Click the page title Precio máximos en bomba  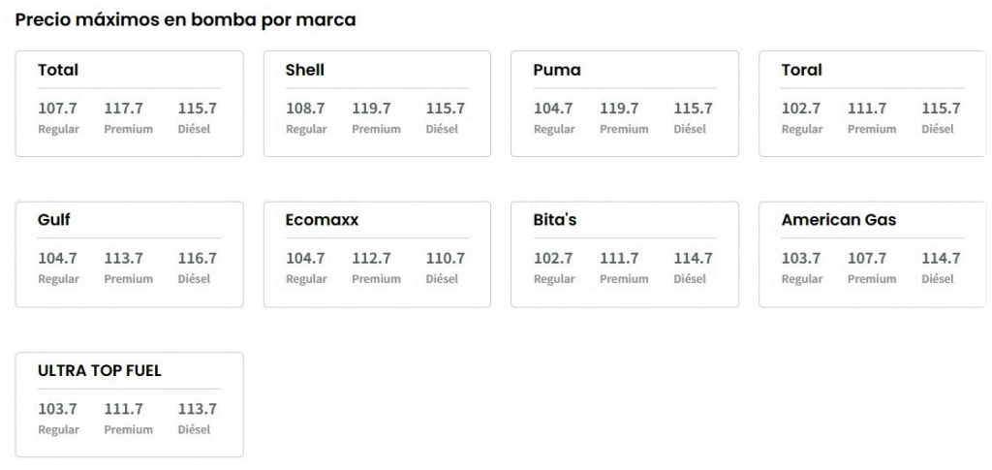[186, 19]
